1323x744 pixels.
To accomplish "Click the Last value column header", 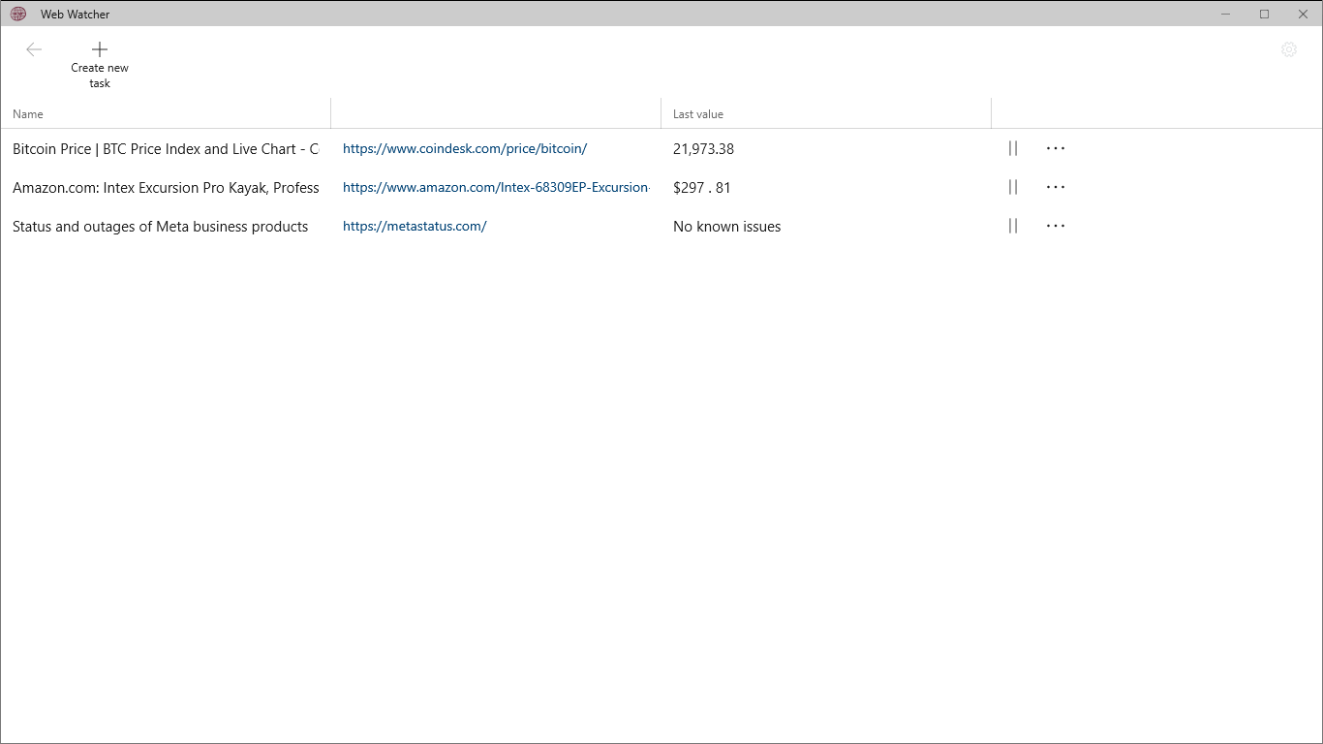I will pyautogui.click(x=697, y=113).
